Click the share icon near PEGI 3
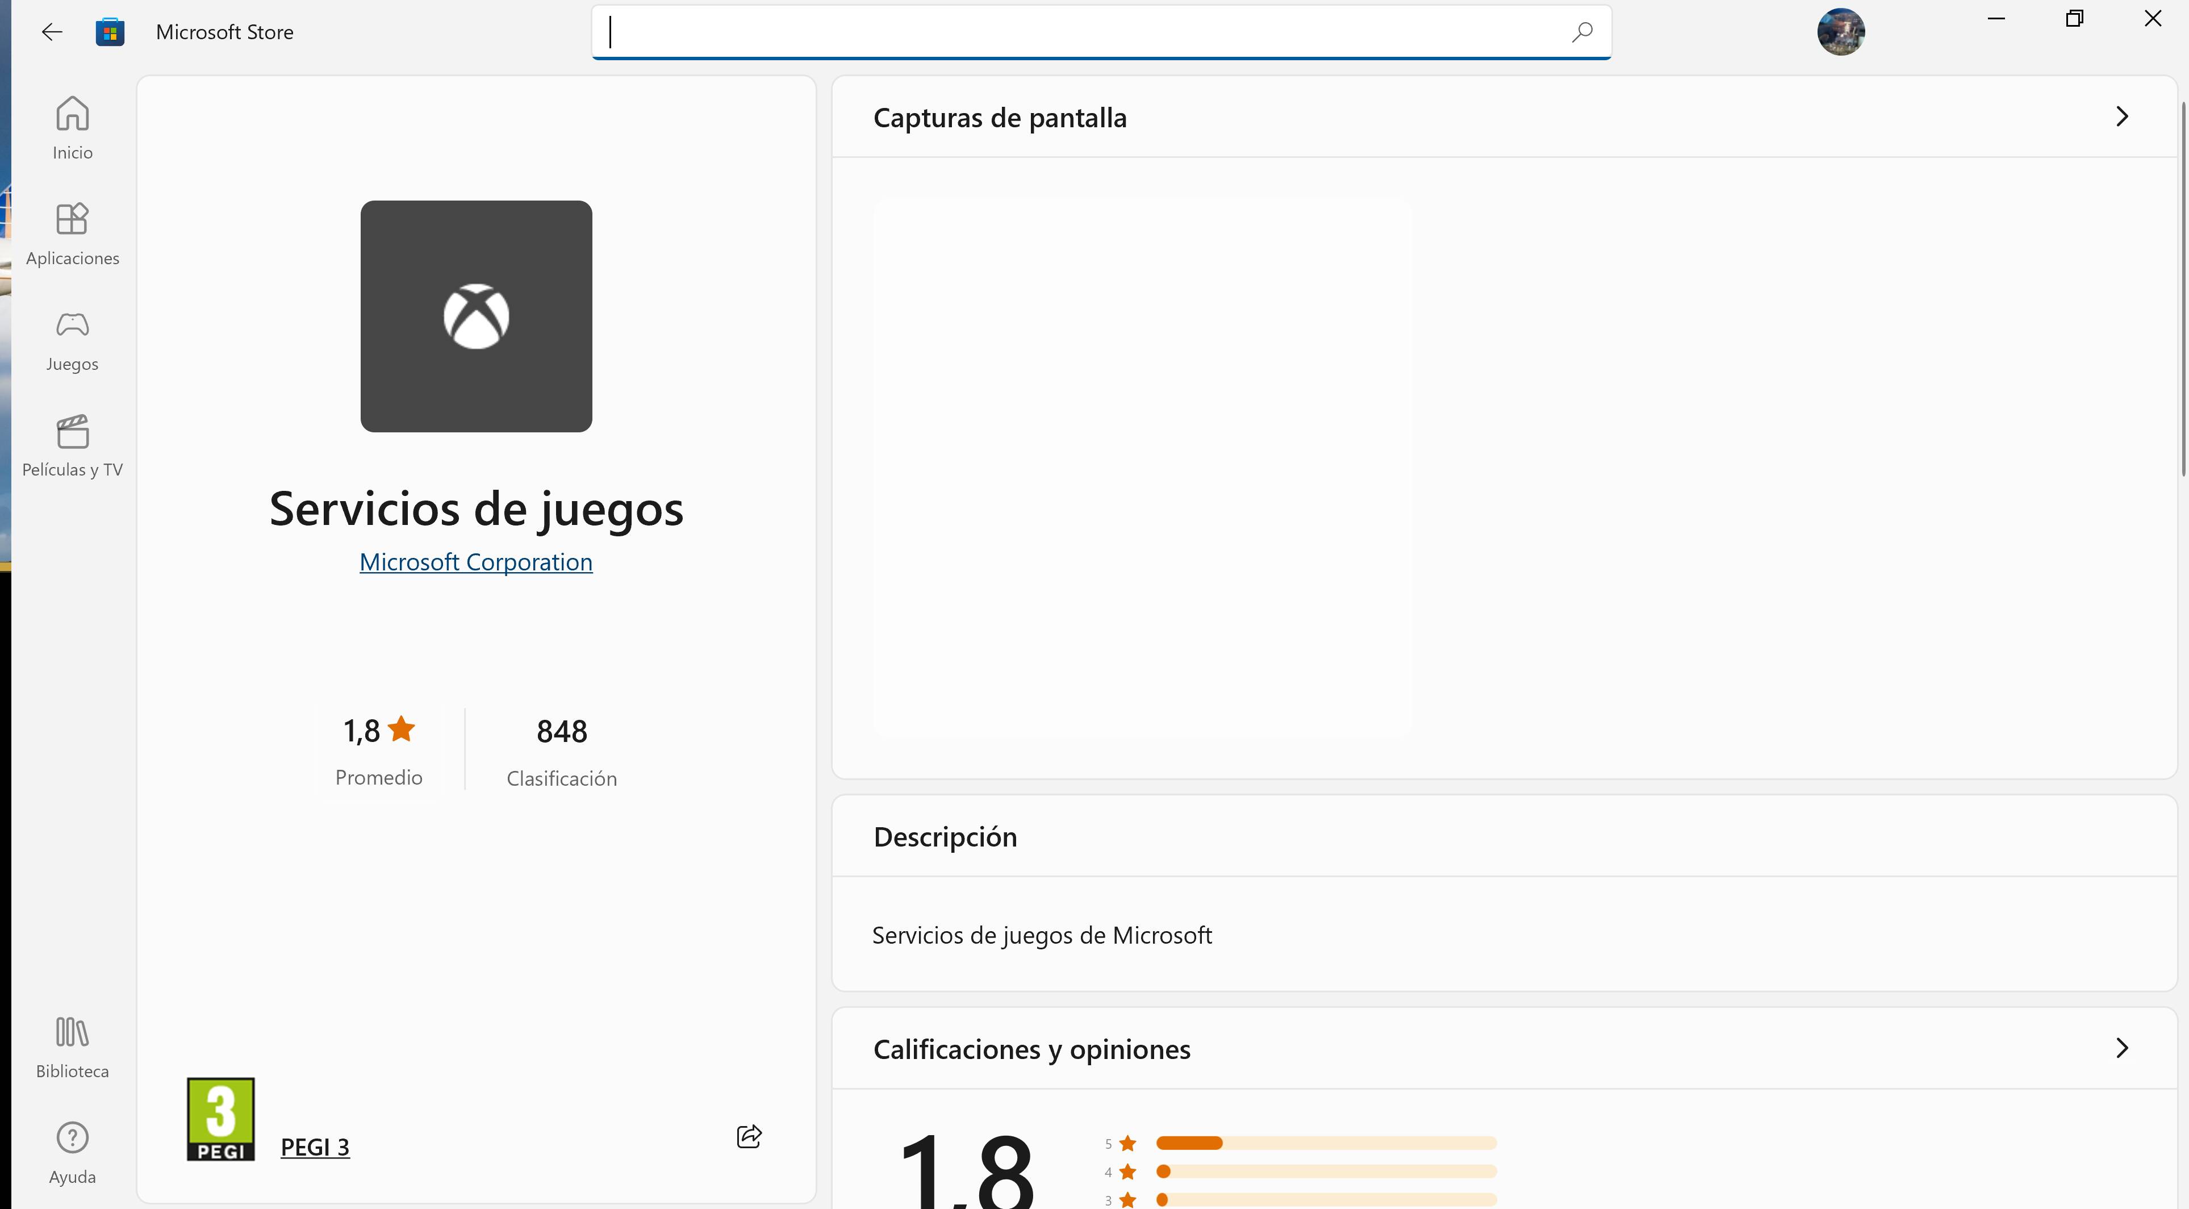 coord(749,1136)
